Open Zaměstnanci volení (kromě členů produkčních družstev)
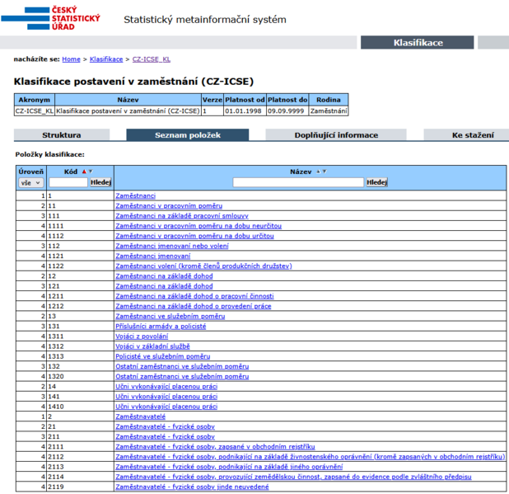This screenshot has width=509, height=494. click(203, 266)
